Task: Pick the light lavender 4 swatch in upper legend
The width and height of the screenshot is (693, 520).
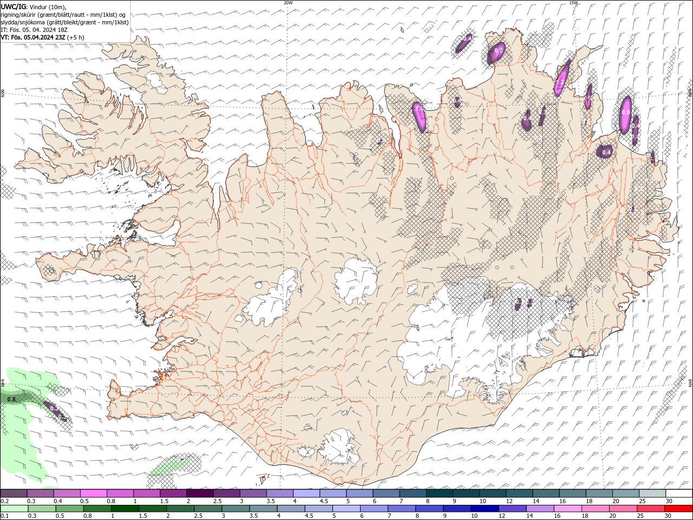Action: (306, 493)
